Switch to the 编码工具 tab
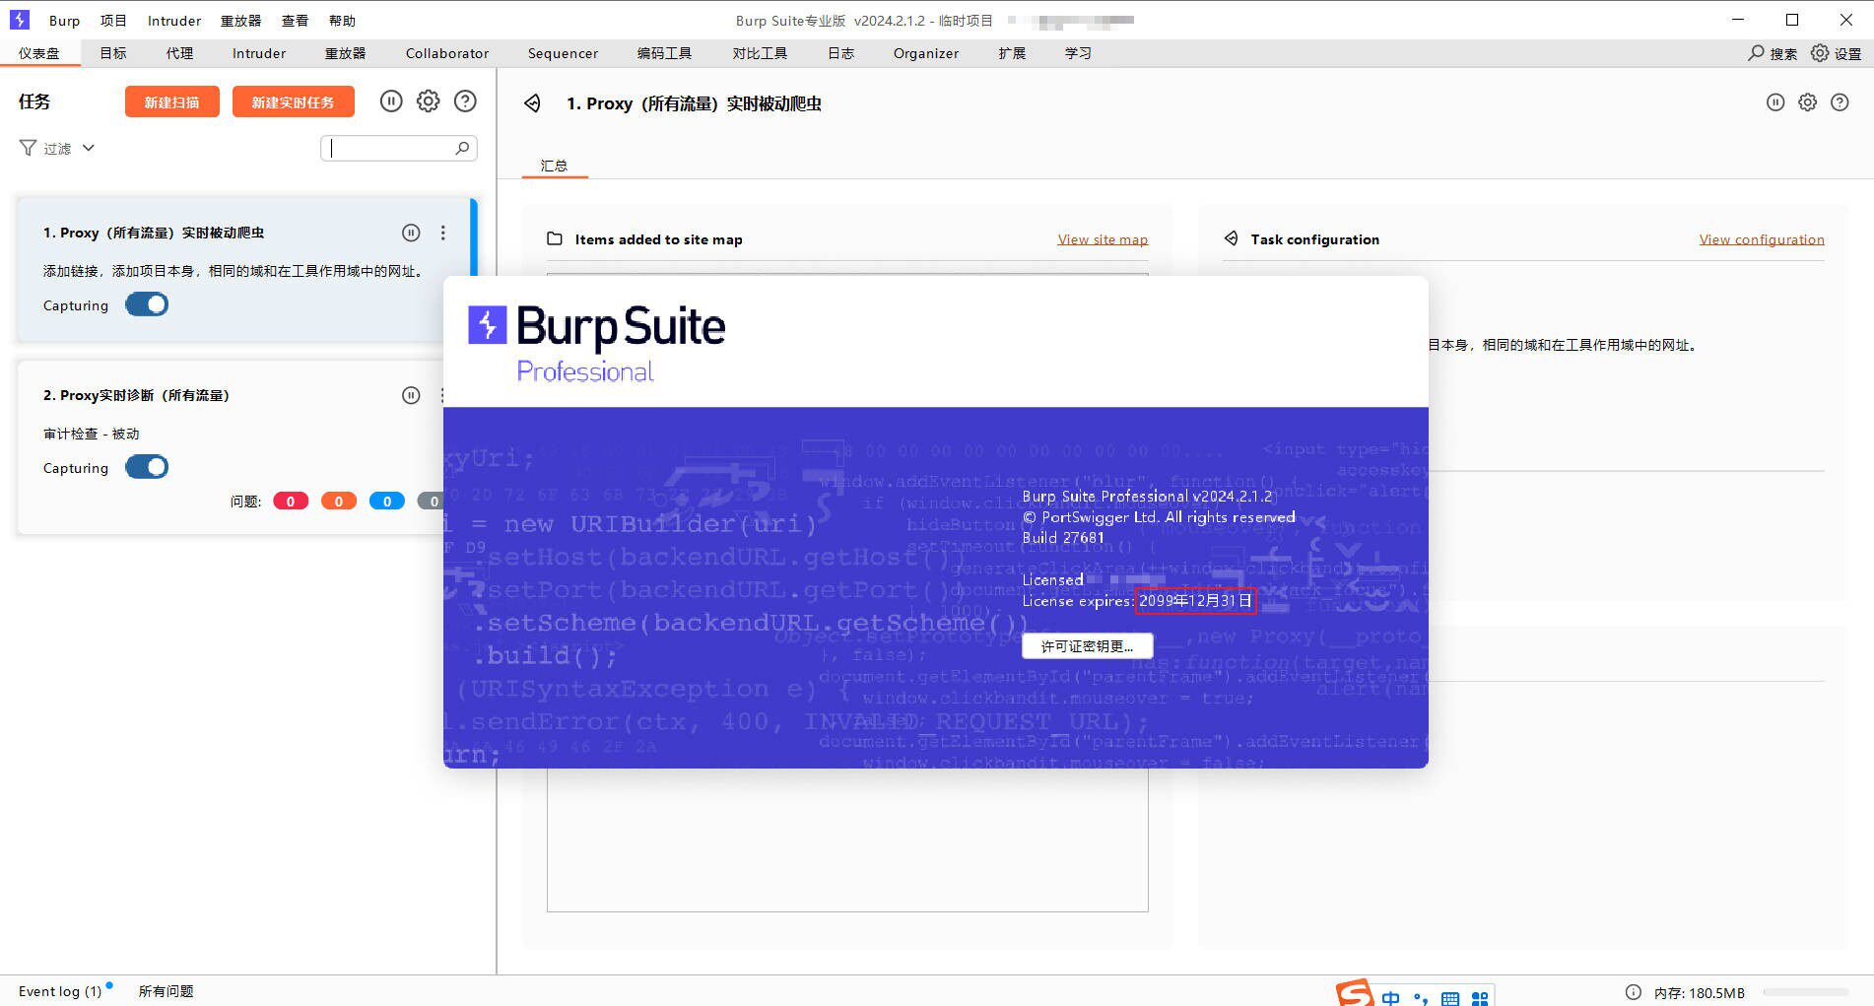This screenshot has width=1874, height=1006. (664, 53)
